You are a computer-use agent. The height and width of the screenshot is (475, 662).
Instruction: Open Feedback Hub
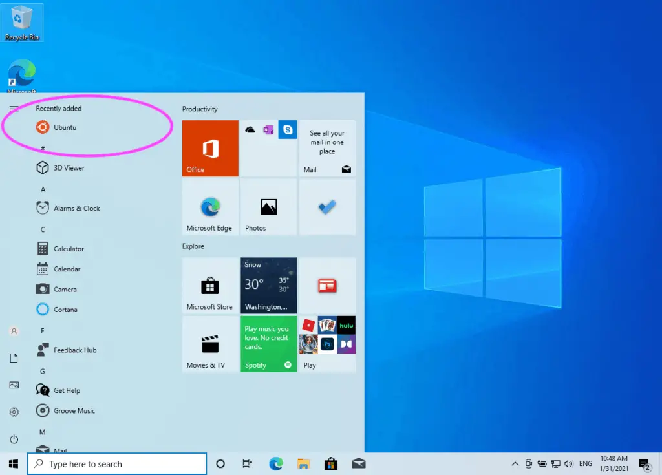tap(73, 350)
